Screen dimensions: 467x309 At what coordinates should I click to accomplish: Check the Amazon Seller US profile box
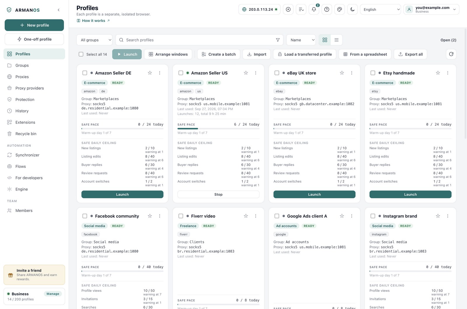click(x=181, y=73)
